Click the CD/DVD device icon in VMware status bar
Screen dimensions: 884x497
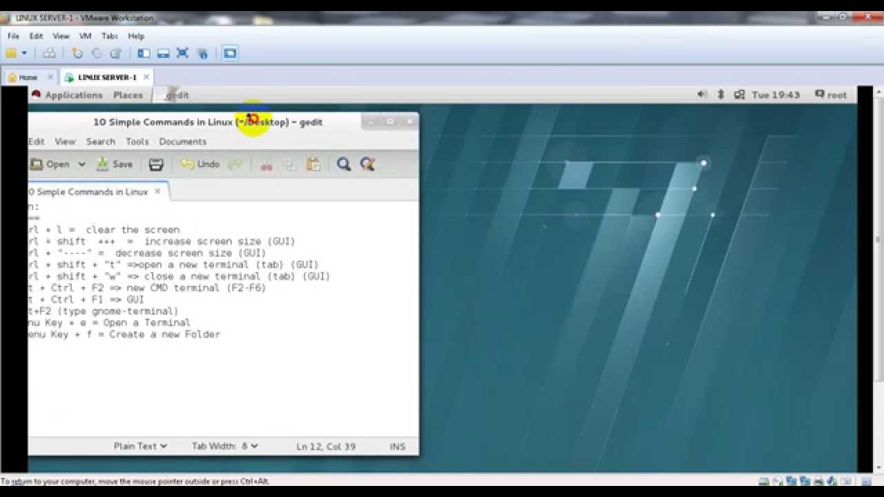click(x=778, y=481)
